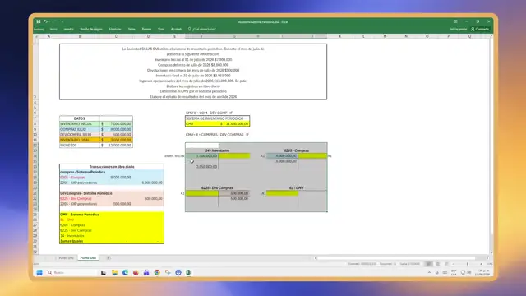This screenshot has width=526, height=296.
Task: Select column Q header
Action: (469, 36)
